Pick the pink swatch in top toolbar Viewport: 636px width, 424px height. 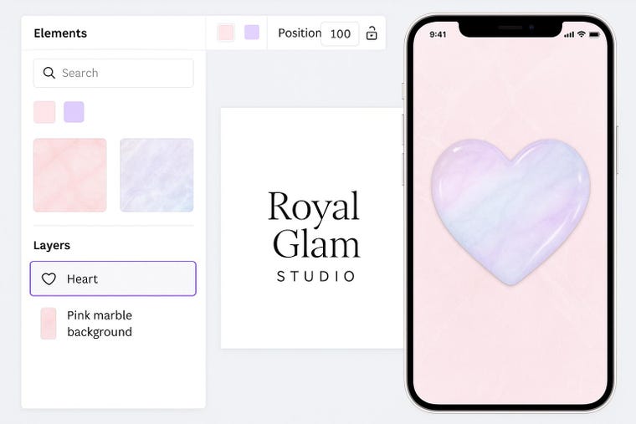[x=225, y=33]
